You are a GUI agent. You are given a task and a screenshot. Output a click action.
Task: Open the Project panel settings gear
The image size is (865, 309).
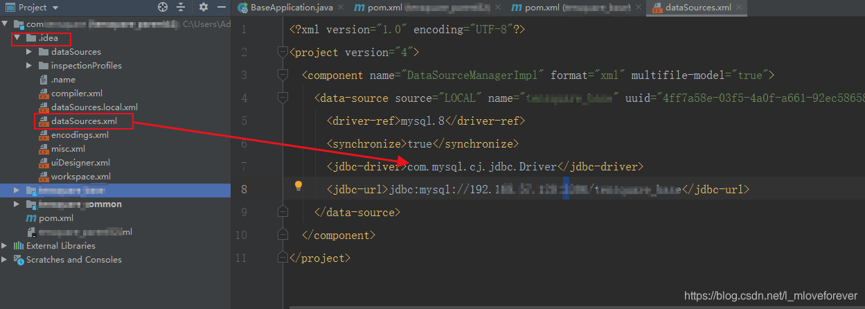click(203, 8)
